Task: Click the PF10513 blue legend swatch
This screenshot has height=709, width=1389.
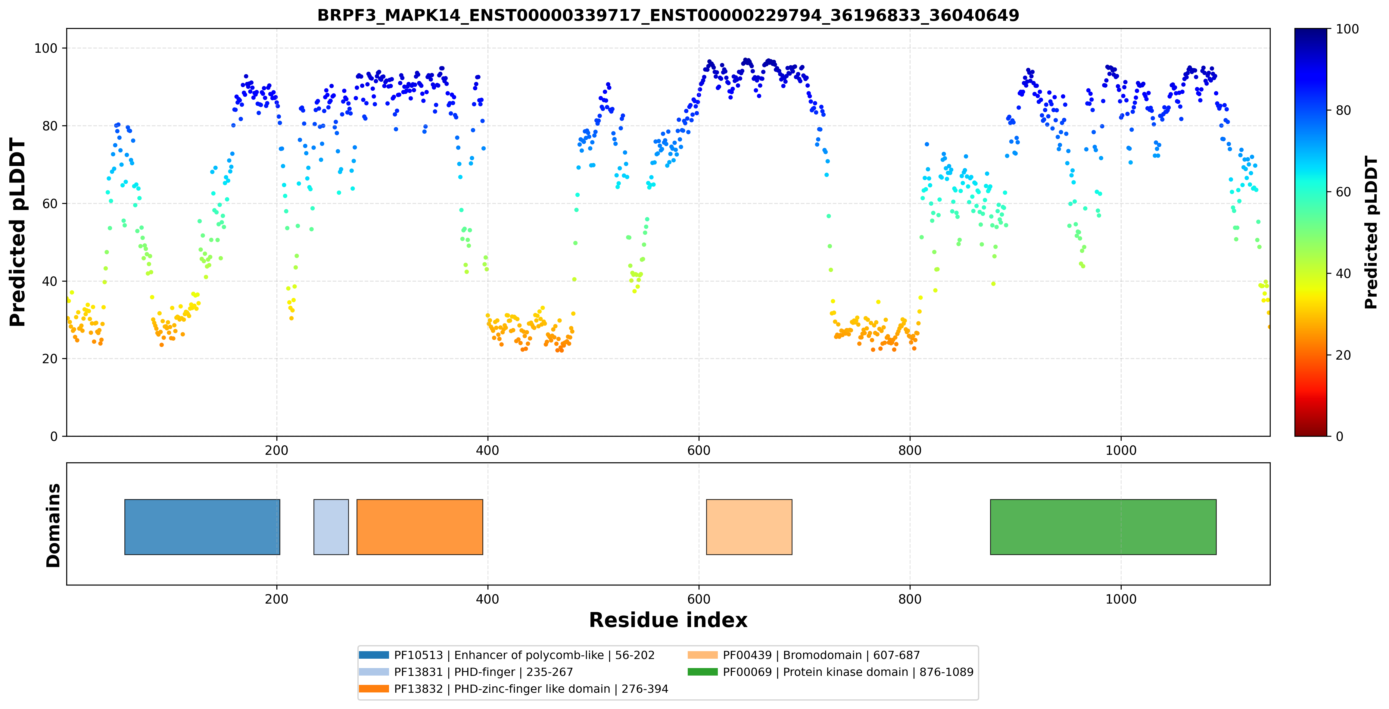Action: [x=374, y=655]
